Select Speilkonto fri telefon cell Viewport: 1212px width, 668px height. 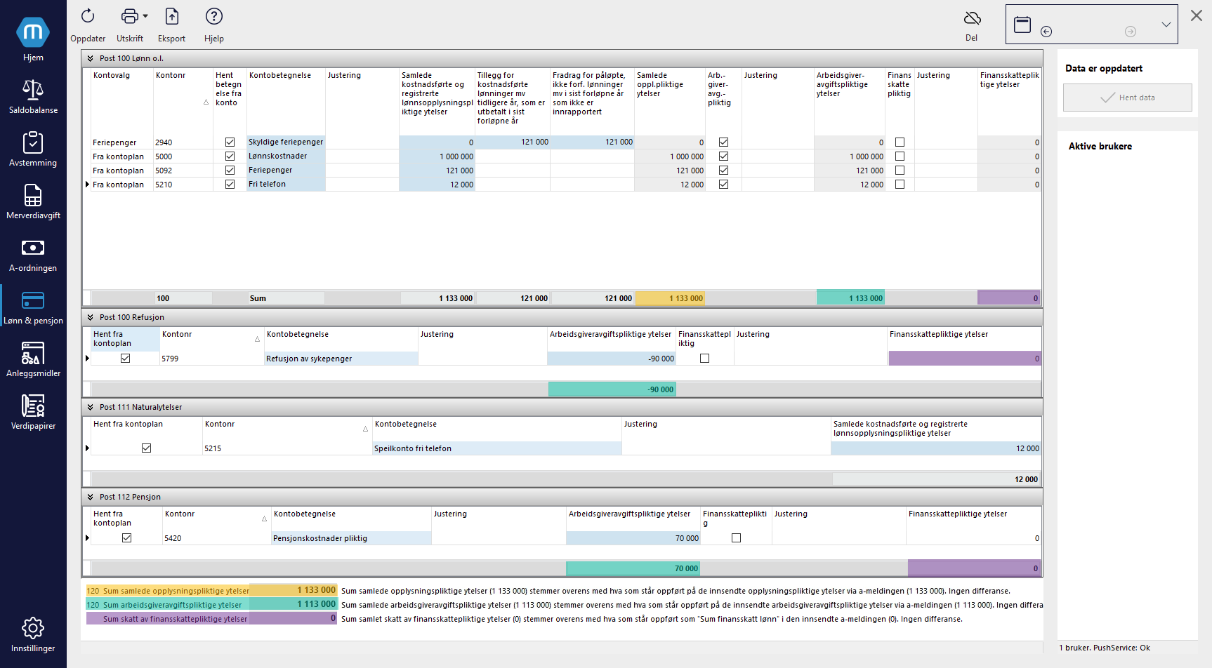pyautogui.click(x=496, y=448)
